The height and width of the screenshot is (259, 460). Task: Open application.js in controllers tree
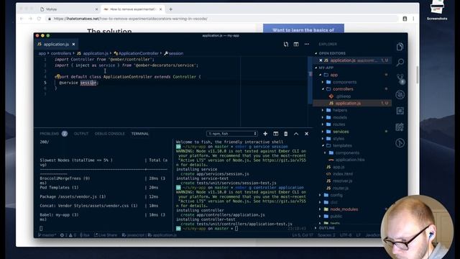[348, 103]
